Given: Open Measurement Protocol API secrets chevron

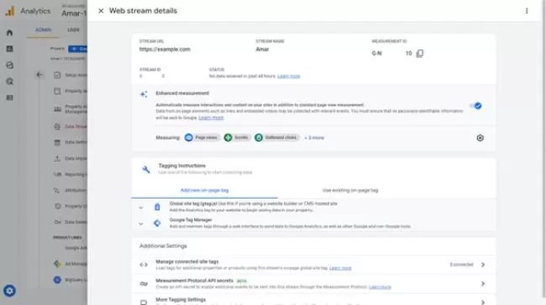Looking at the screenshot, I should (483, 284).
